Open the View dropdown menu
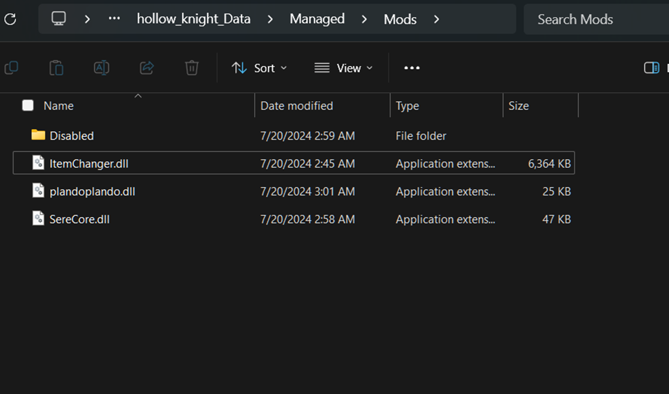The width and height of the screenshot is (669, 394). point(343,68)
